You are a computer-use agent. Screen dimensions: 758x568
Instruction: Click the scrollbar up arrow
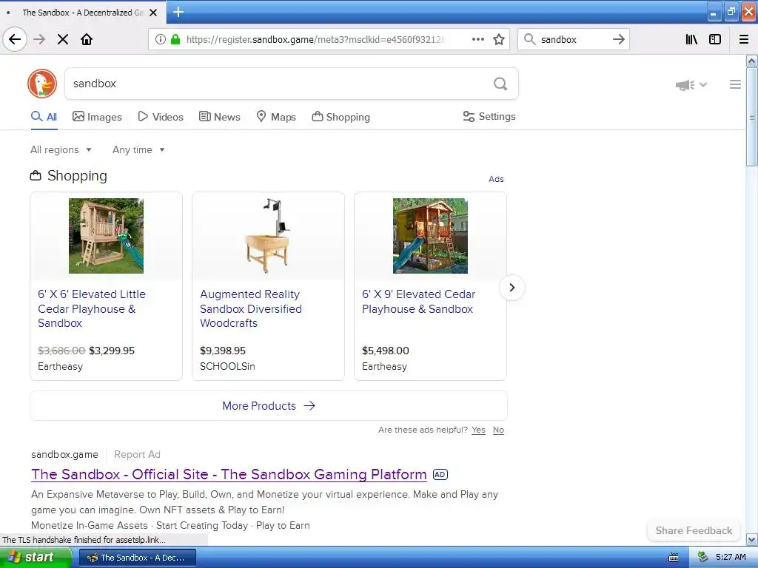click(752, 61)
